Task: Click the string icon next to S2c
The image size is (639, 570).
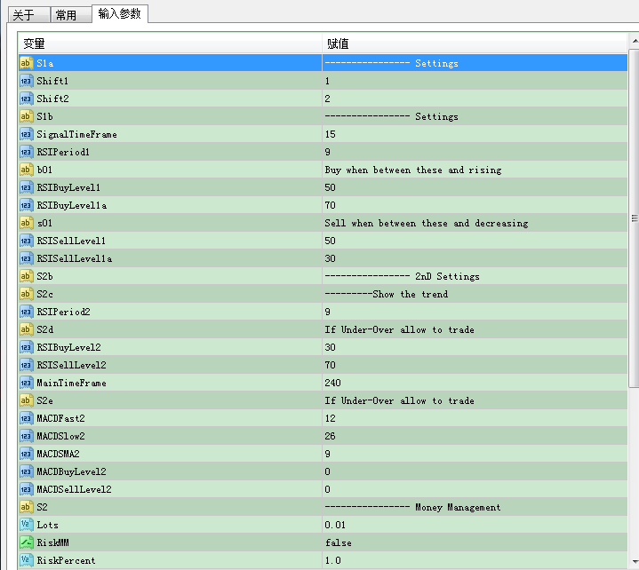Action: [x=26, y=294]
